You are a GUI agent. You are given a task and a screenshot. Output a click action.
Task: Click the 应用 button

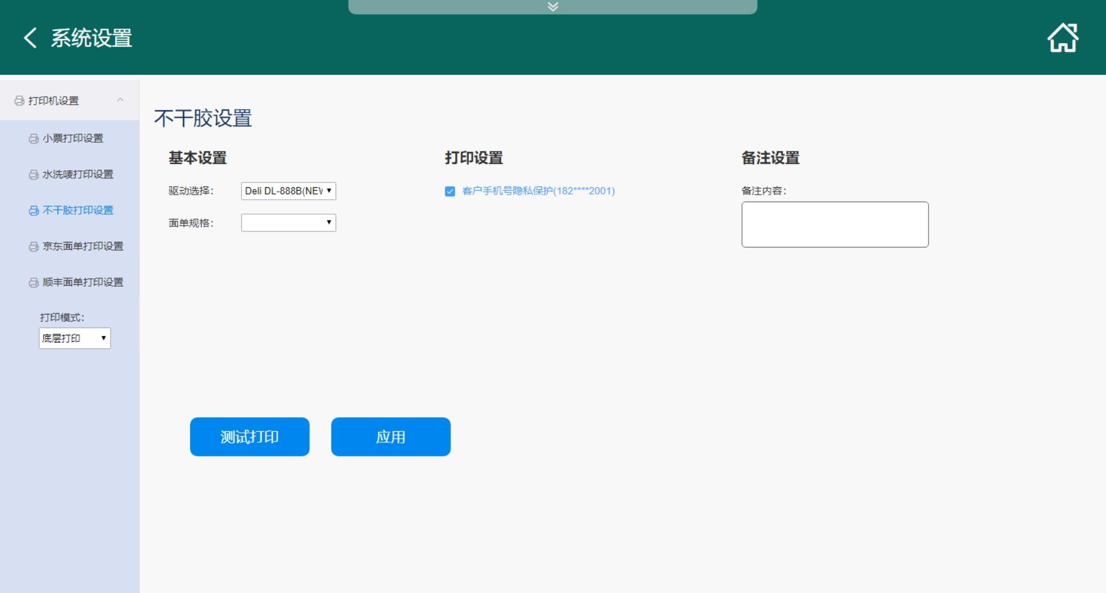click(391, 437)
